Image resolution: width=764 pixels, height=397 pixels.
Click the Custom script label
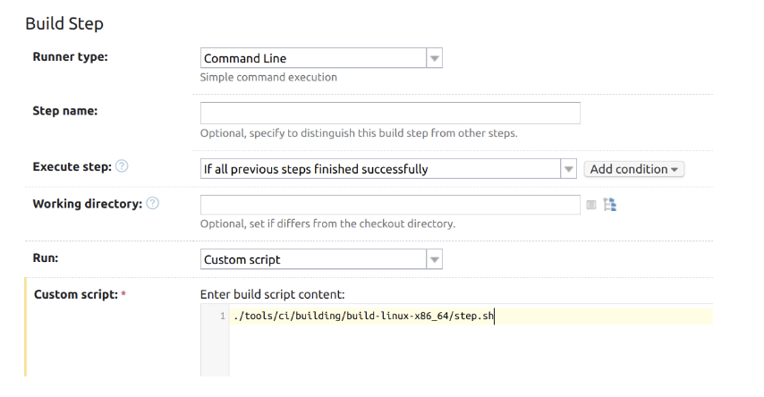[x=75, y=294]
